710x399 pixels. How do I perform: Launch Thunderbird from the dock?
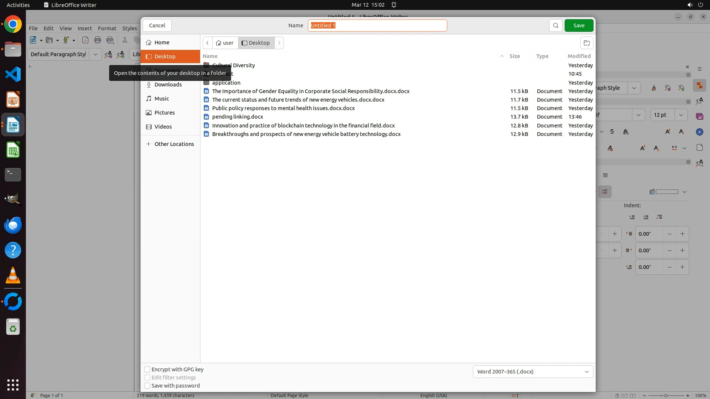tap(13, 225)
